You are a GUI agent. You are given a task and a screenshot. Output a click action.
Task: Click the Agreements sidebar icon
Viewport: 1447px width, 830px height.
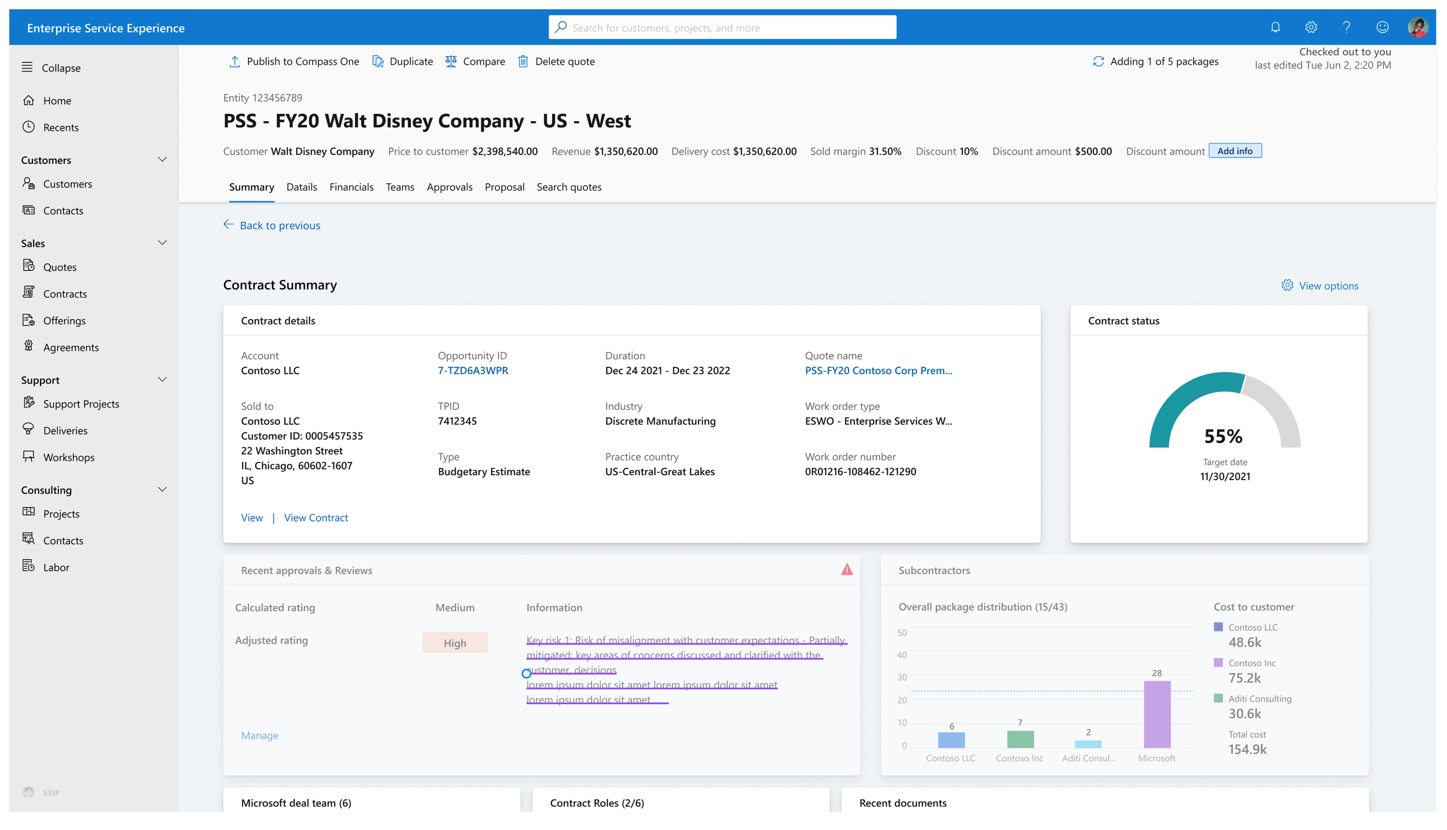click(x=28, y=346)
